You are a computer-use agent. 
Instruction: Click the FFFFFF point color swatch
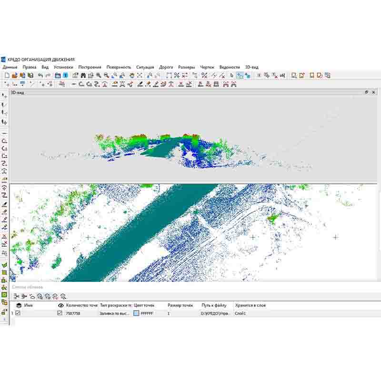[137, 313]
